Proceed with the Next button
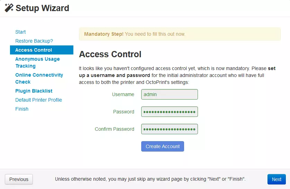Image resolution: width=290 pixels, height=189 pixels. 277,179
